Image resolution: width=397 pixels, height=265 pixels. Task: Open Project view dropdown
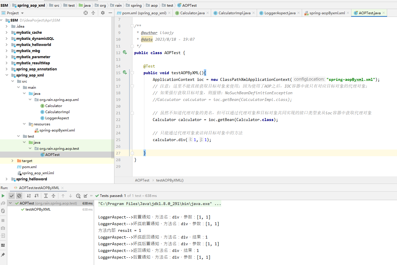(x=22, y=13)
